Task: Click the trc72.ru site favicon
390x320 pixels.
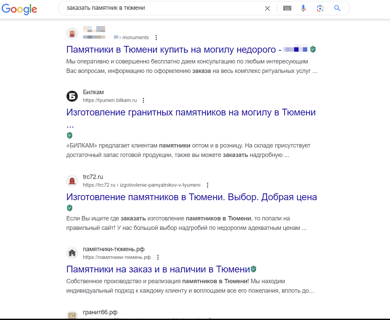Action: pos(72,181)
